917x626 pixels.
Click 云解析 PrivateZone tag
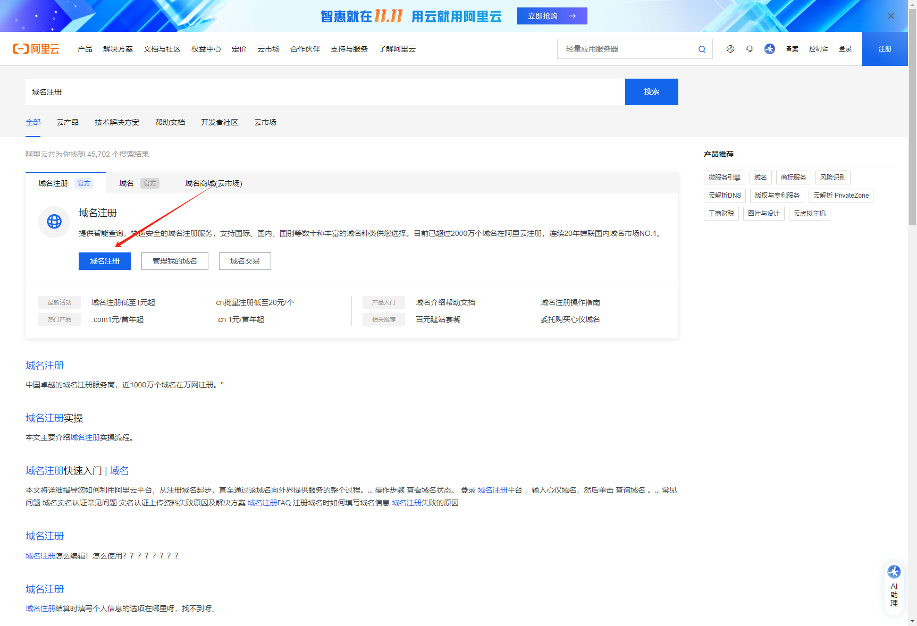click(x=841, y=196)
